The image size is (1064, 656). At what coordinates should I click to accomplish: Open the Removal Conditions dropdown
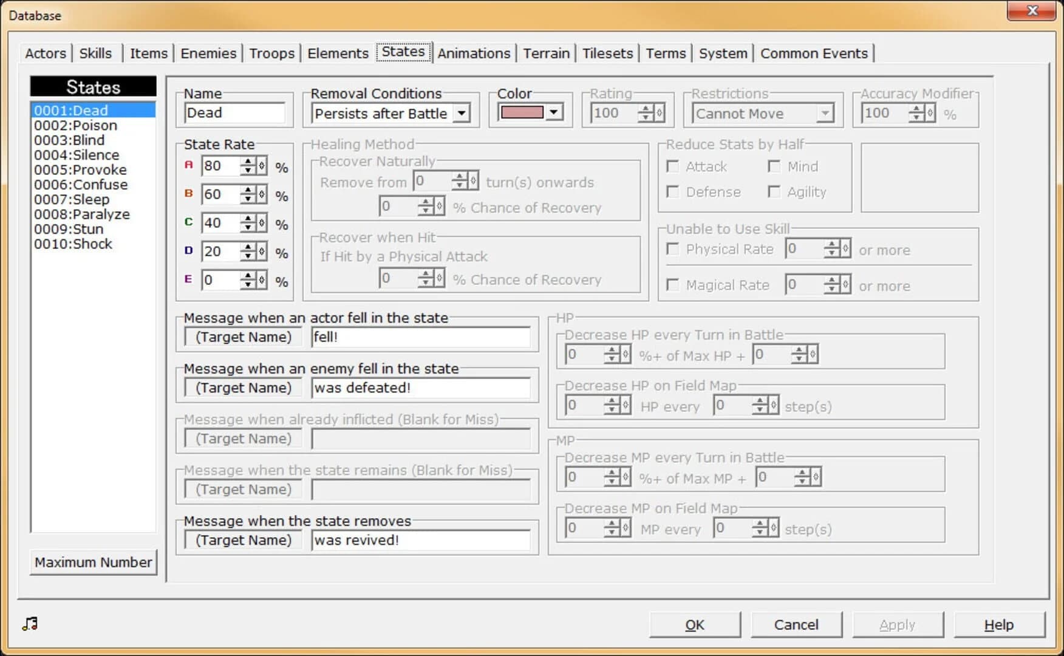pos(460,113)
